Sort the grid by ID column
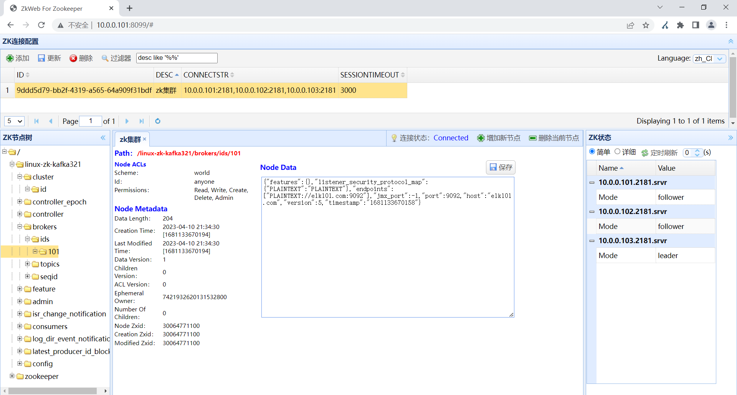 pyautogui.click(x=23, y=75)
